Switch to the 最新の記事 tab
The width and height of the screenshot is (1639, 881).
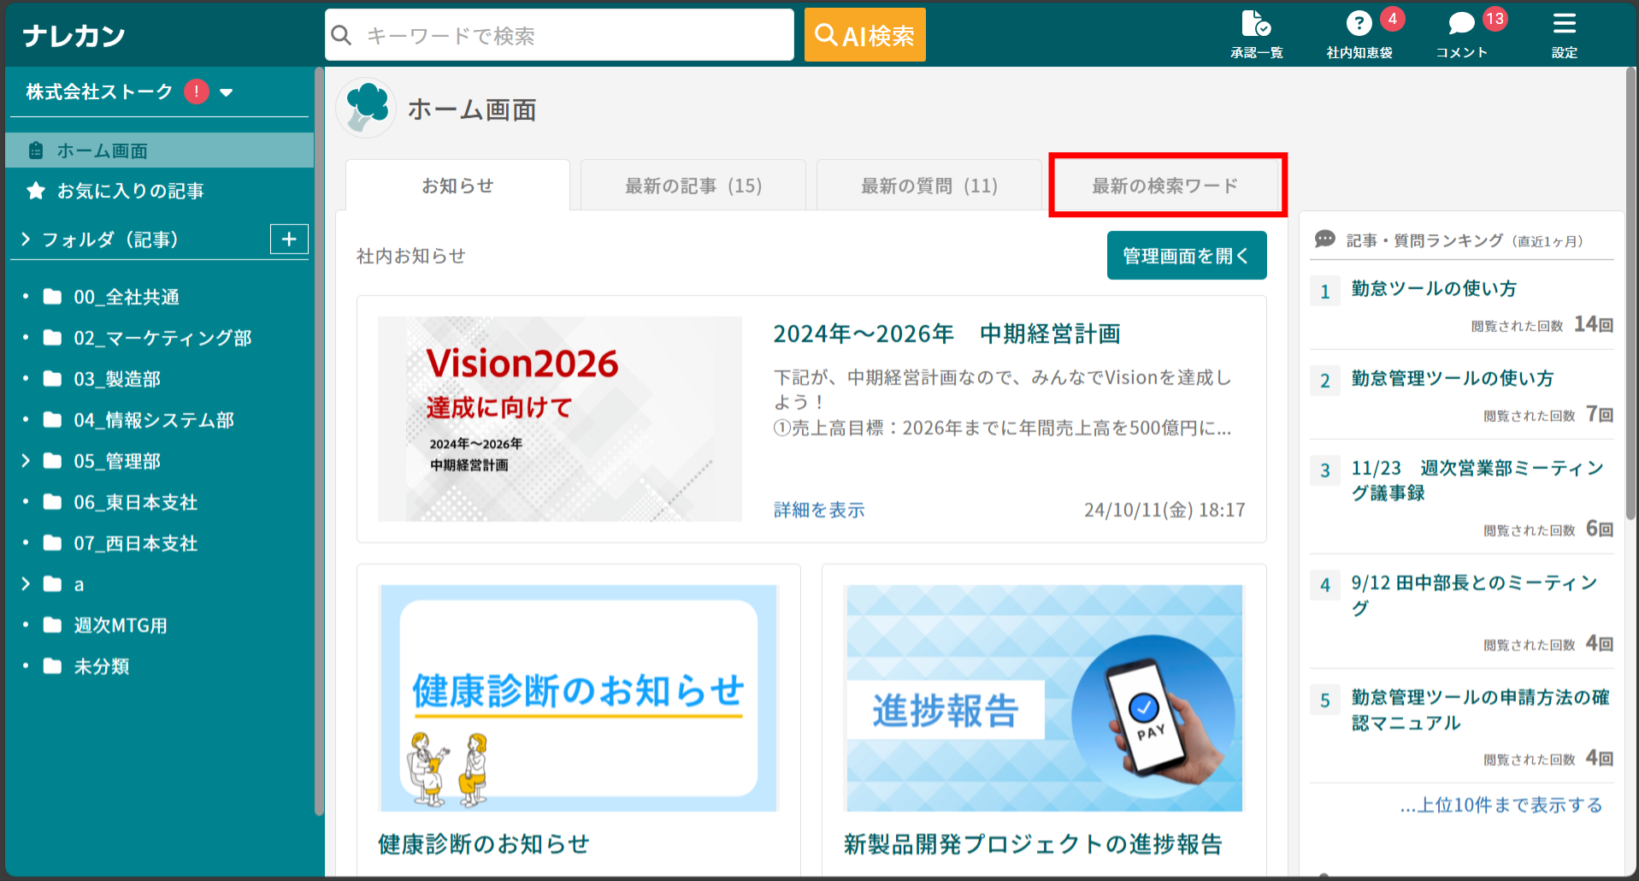693,185
